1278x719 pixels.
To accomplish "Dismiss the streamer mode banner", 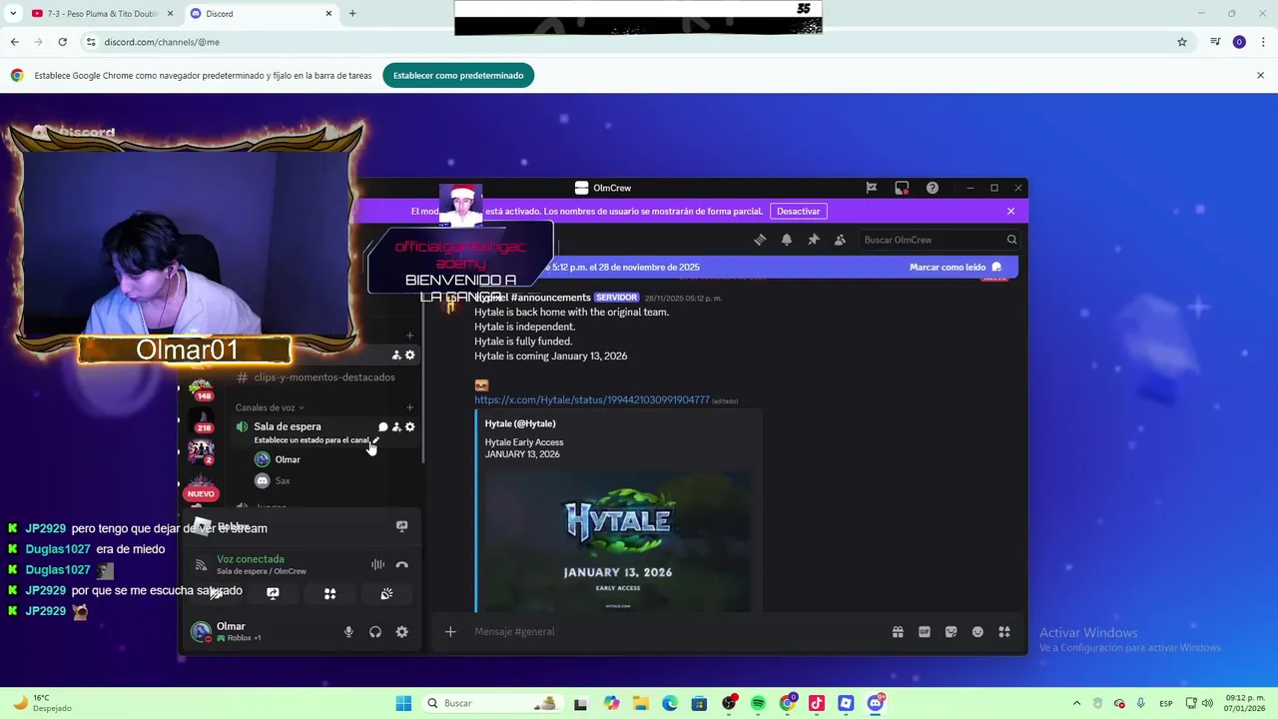I will point(1010,211).
